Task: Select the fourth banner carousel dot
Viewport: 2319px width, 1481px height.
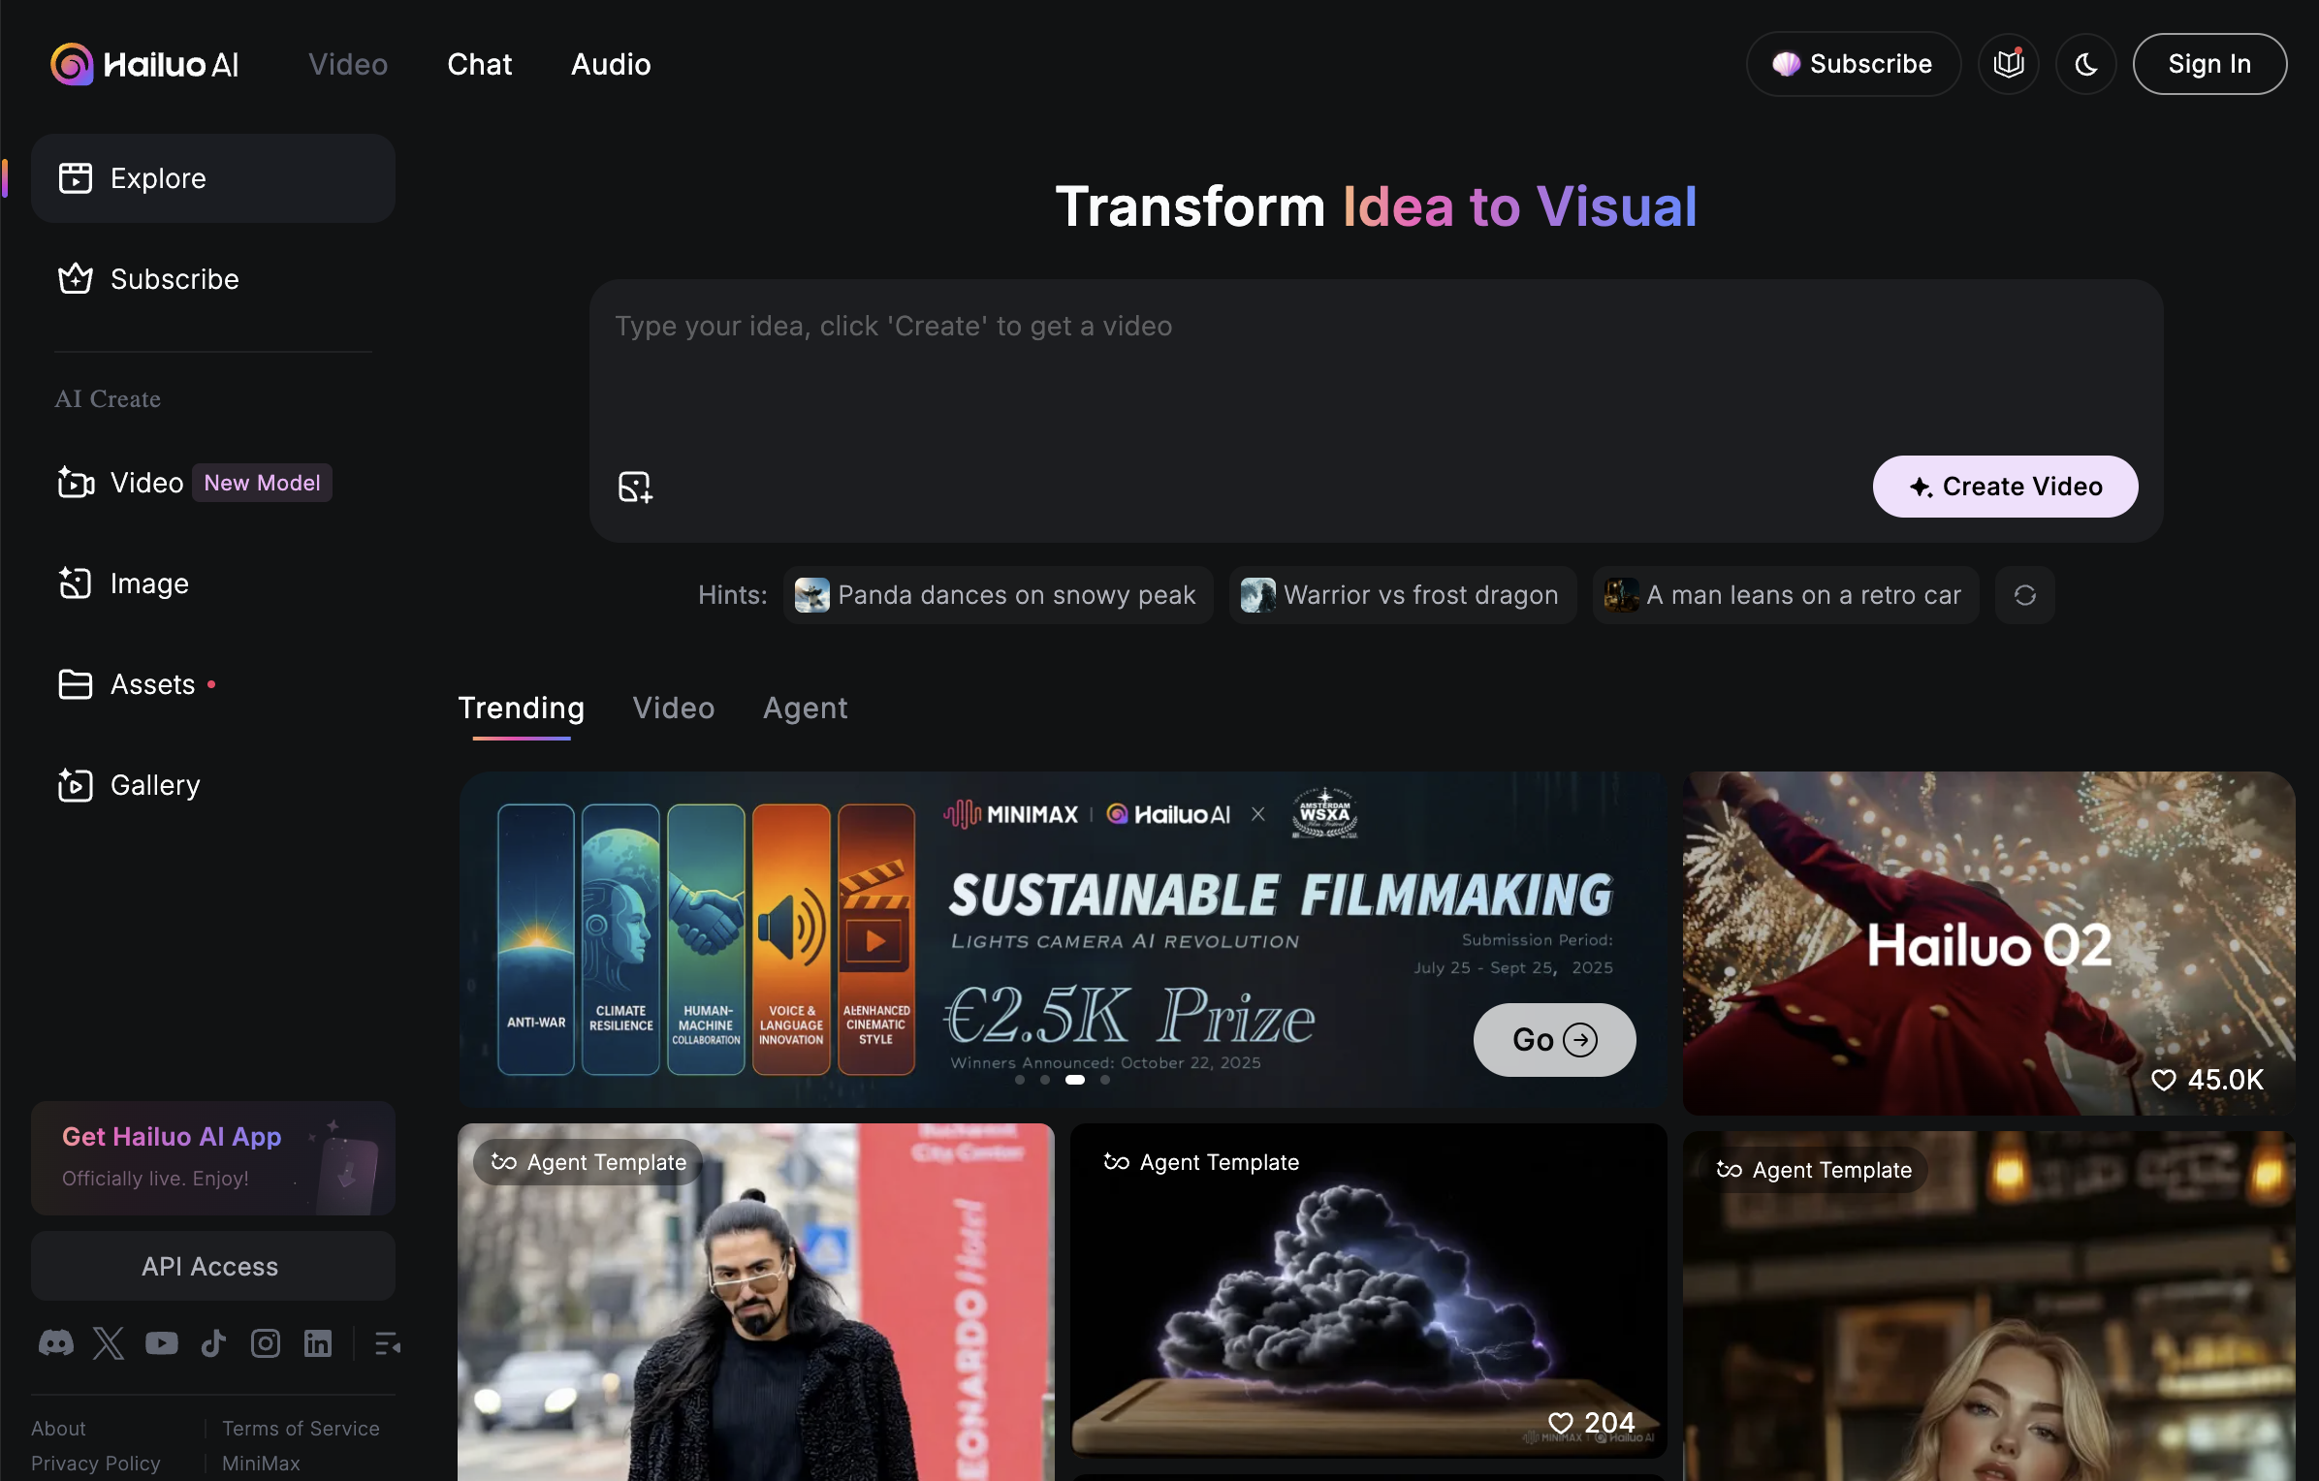Action: [1104, 1080]
